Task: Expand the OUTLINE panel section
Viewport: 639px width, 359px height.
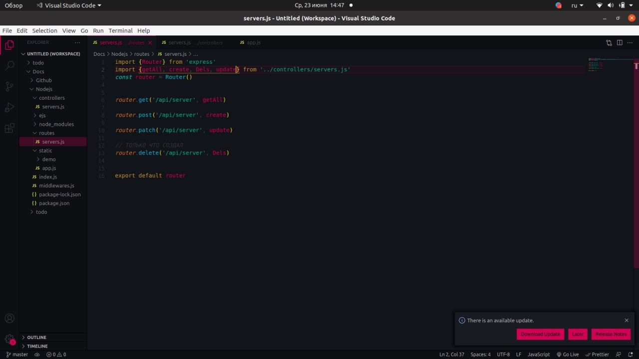Action: 36,338
